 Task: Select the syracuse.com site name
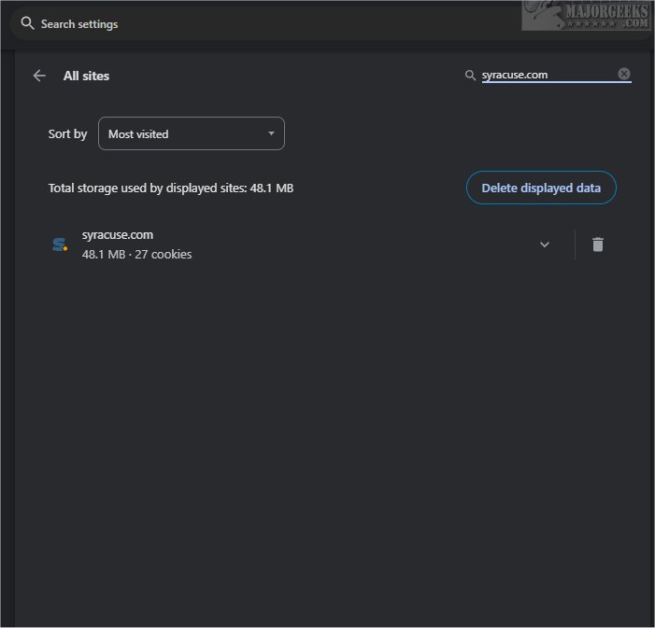coord(118,235)
